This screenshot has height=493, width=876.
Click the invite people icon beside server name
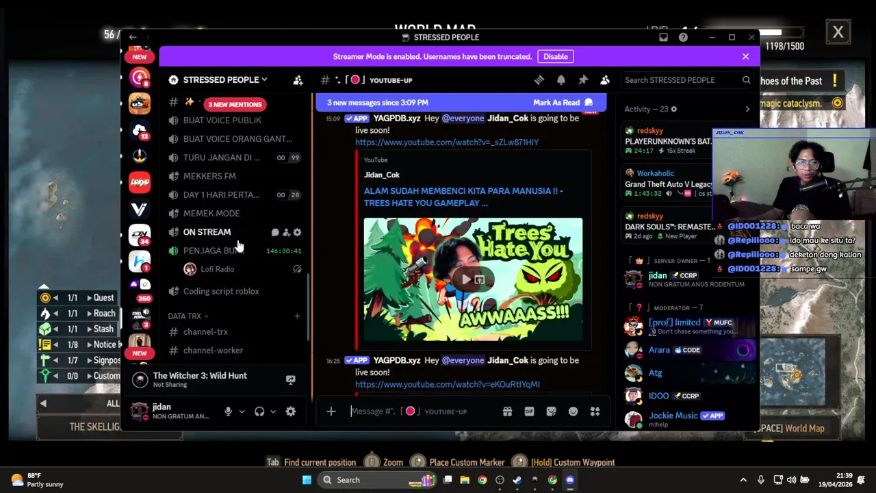[x=298, y=80]
